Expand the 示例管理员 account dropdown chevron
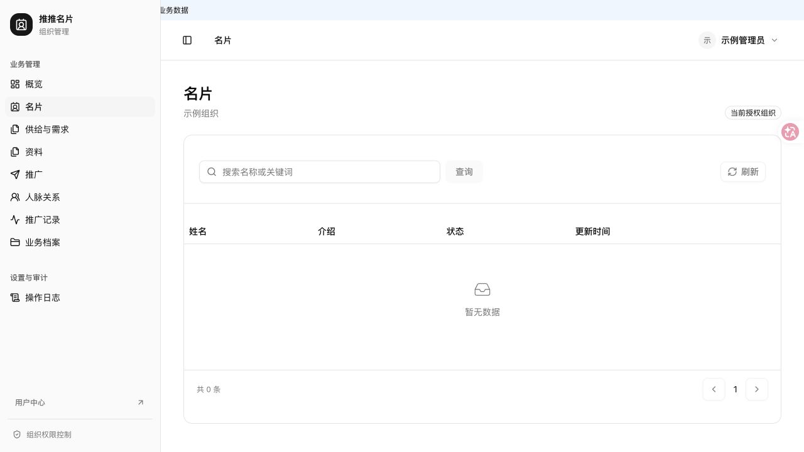Viewport: 804px width, 452px height. [774, 40]
